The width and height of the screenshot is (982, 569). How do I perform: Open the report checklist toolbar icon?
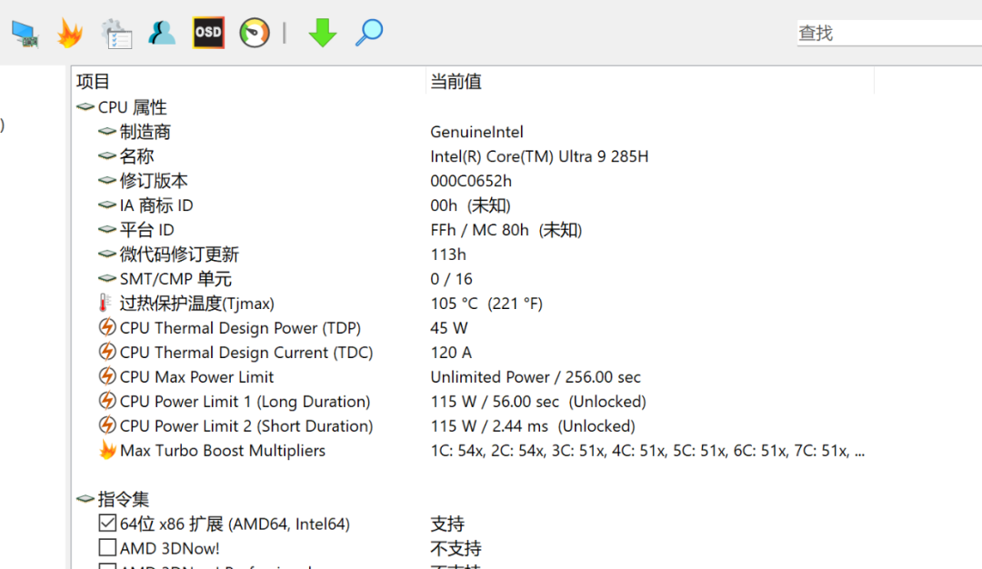(x=116, y=33)
